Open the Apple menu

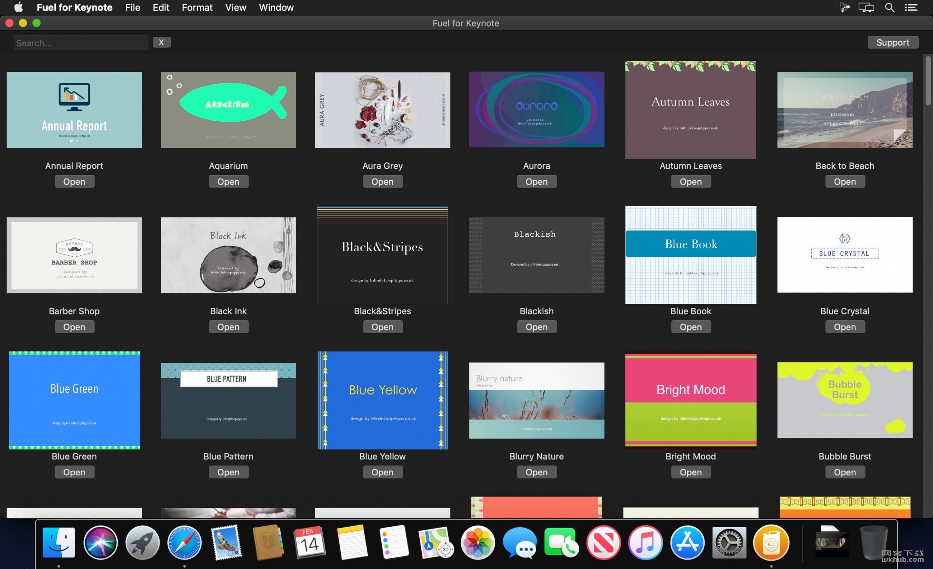point(18,7)
